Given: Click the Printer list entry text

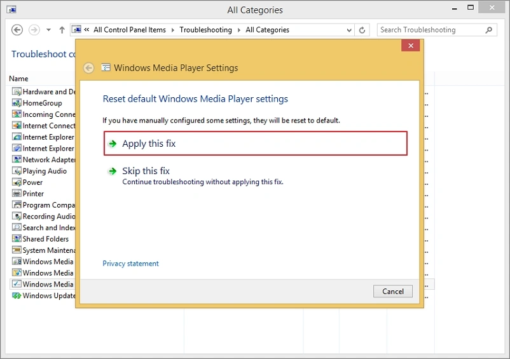Looking at the screenshot, I should pos(33,194).
